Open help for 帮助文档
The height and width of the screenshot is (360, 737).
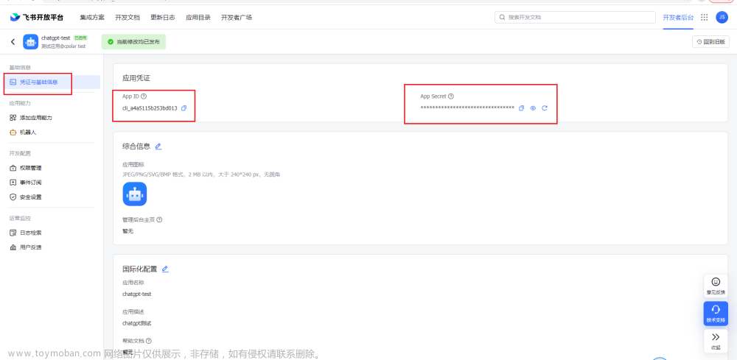[x=149, y=341]
